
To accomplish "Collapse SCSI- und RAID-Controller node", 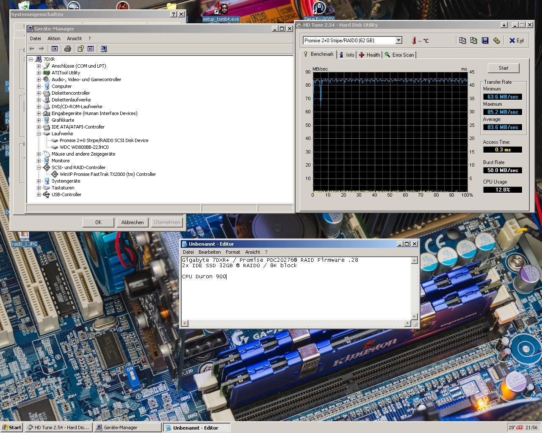I will (x=39, y=167).
